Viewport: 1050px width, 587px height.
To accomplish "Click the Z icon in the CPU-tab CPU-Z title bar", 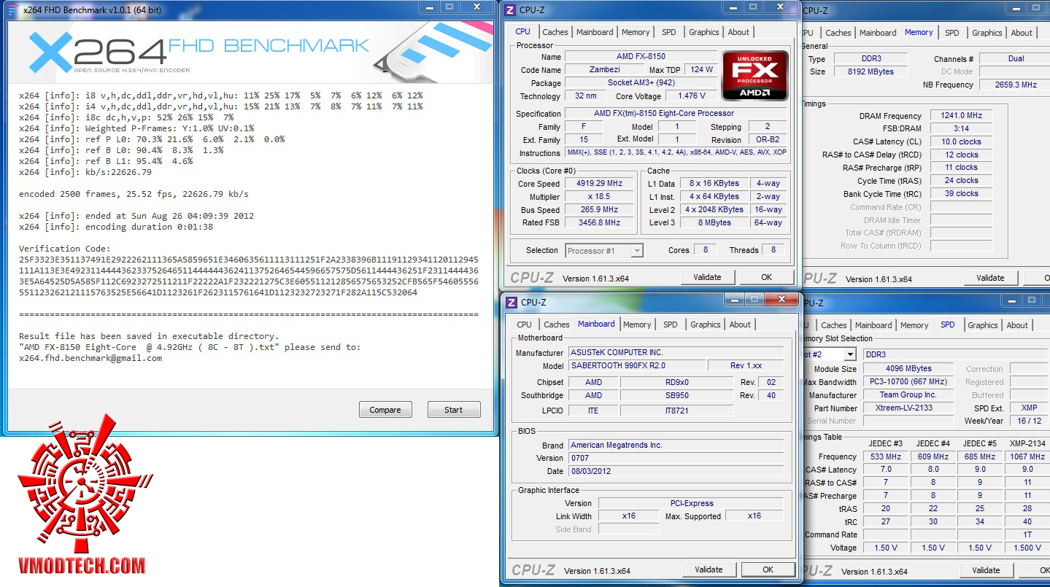I will click(x=511, y=10).
